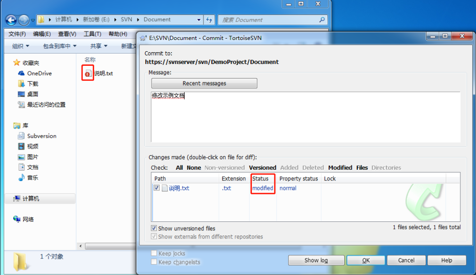476x275 pixels.
Task: Click the Document segment in the address bar
Action: [157, 20]
